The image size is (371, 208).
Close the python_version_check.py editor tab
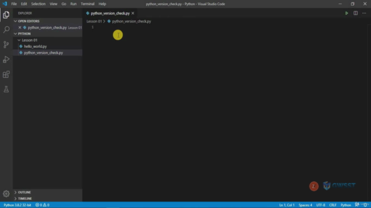pyautogui.click(x=133, y=13)
